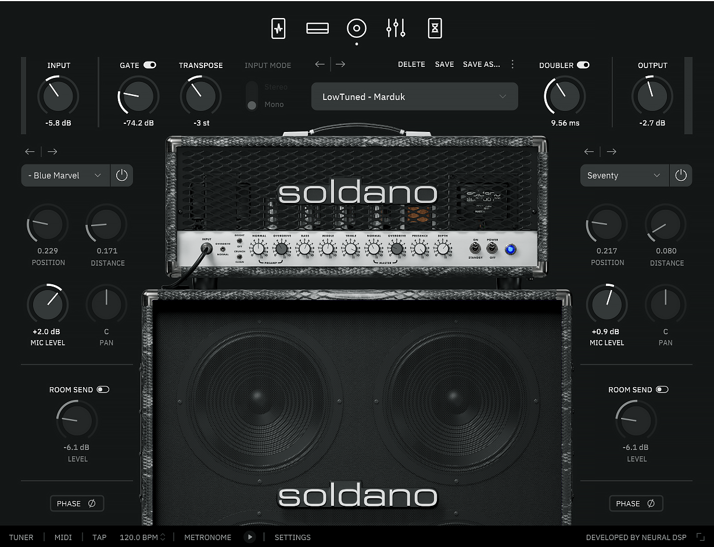The width and height of the screenshot is (714, 547).
Task: Open the hourglass time effects section icon
Action: [x=435, y=28]
